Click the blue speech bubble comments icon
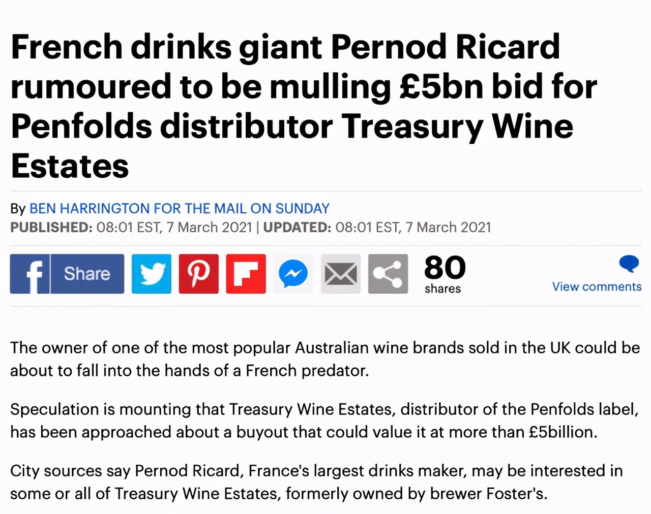 629,264
